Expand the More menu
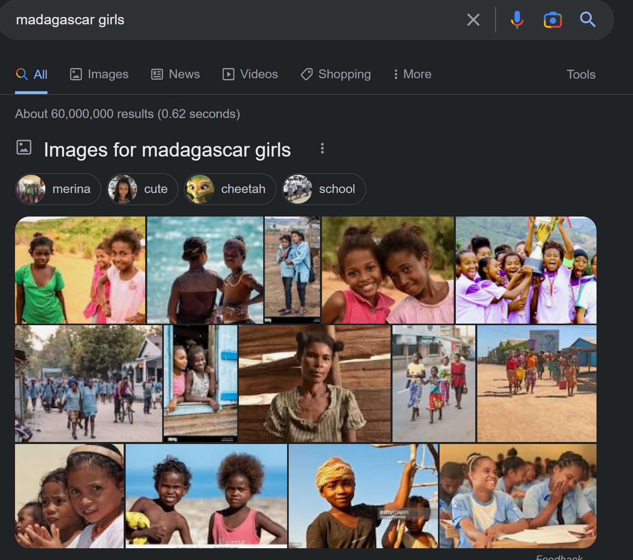Viewport: 633px width, 560px height. pos(412,74)
